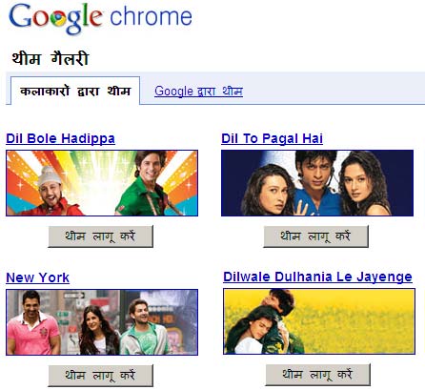Image resolution: width=425 pixels, height=390 pixels.
Task: Click the Google chrome logo
Action: coord(100,18)
